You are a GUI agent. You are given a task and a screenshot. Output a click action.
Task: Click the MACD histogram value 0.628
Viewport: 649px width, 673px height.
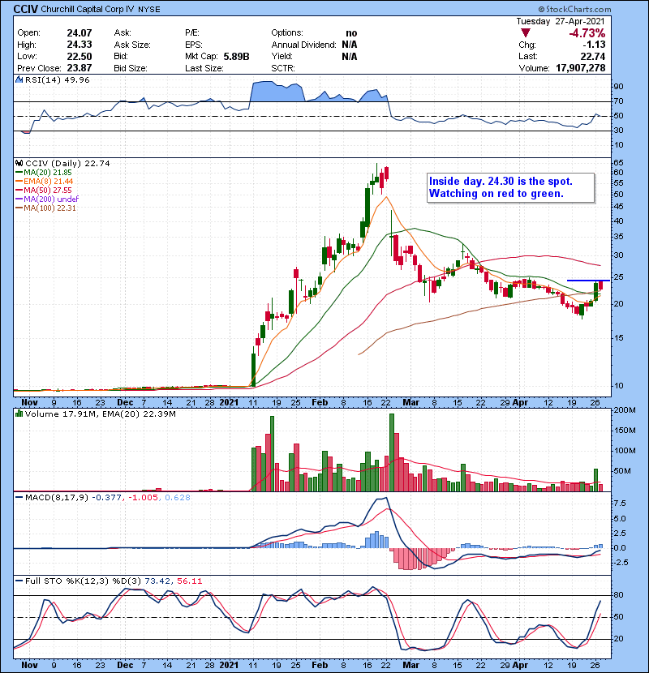coord(178,497)
